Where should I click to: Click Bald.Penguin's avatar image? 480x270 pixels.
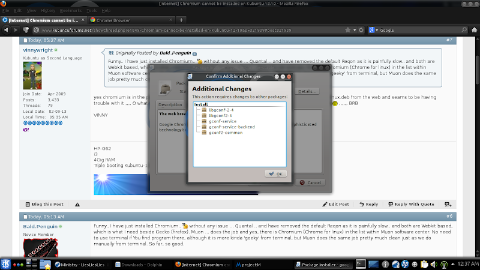point(40,248)
